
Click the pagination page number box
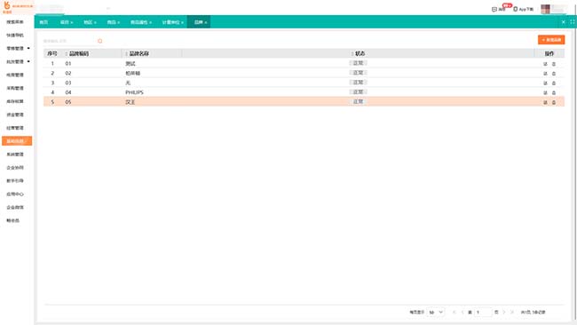[483, 312]
